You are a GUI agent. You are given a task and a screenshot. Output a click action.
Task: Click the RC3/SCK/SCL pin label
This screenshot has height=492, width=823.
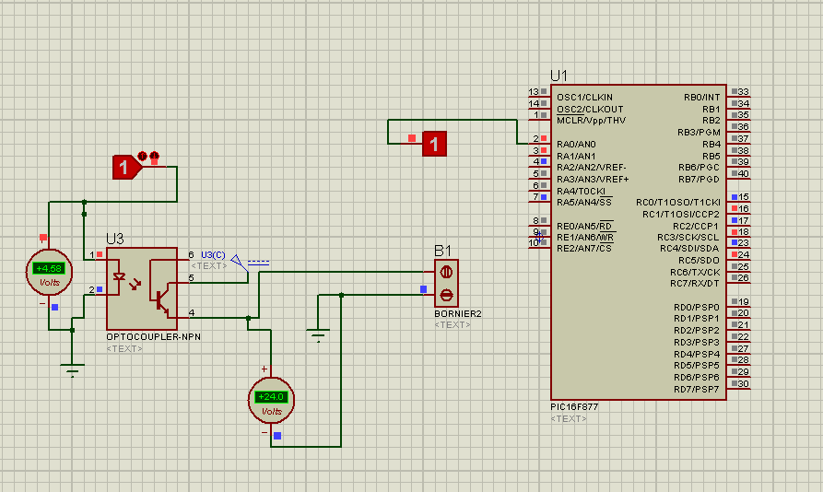[x=688, y=238]
